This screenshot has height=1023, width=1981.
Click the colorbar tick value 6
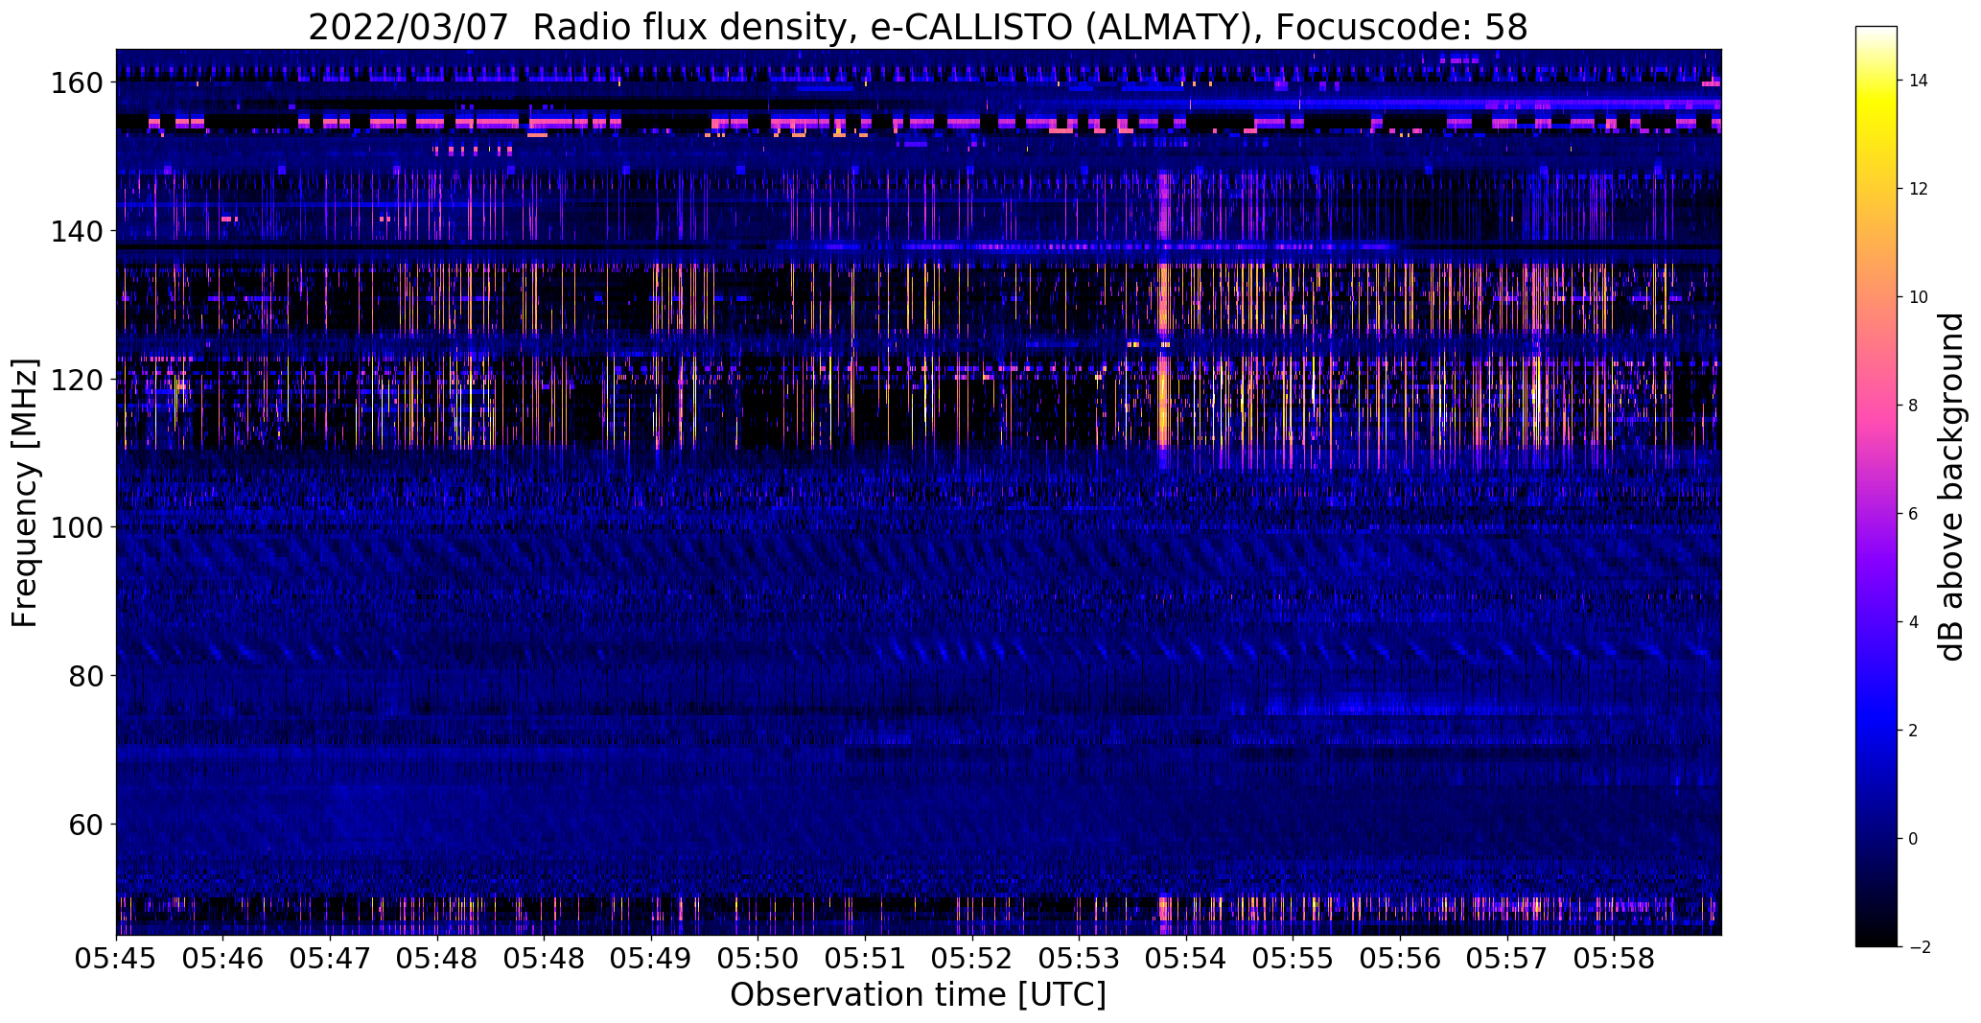1914,514
